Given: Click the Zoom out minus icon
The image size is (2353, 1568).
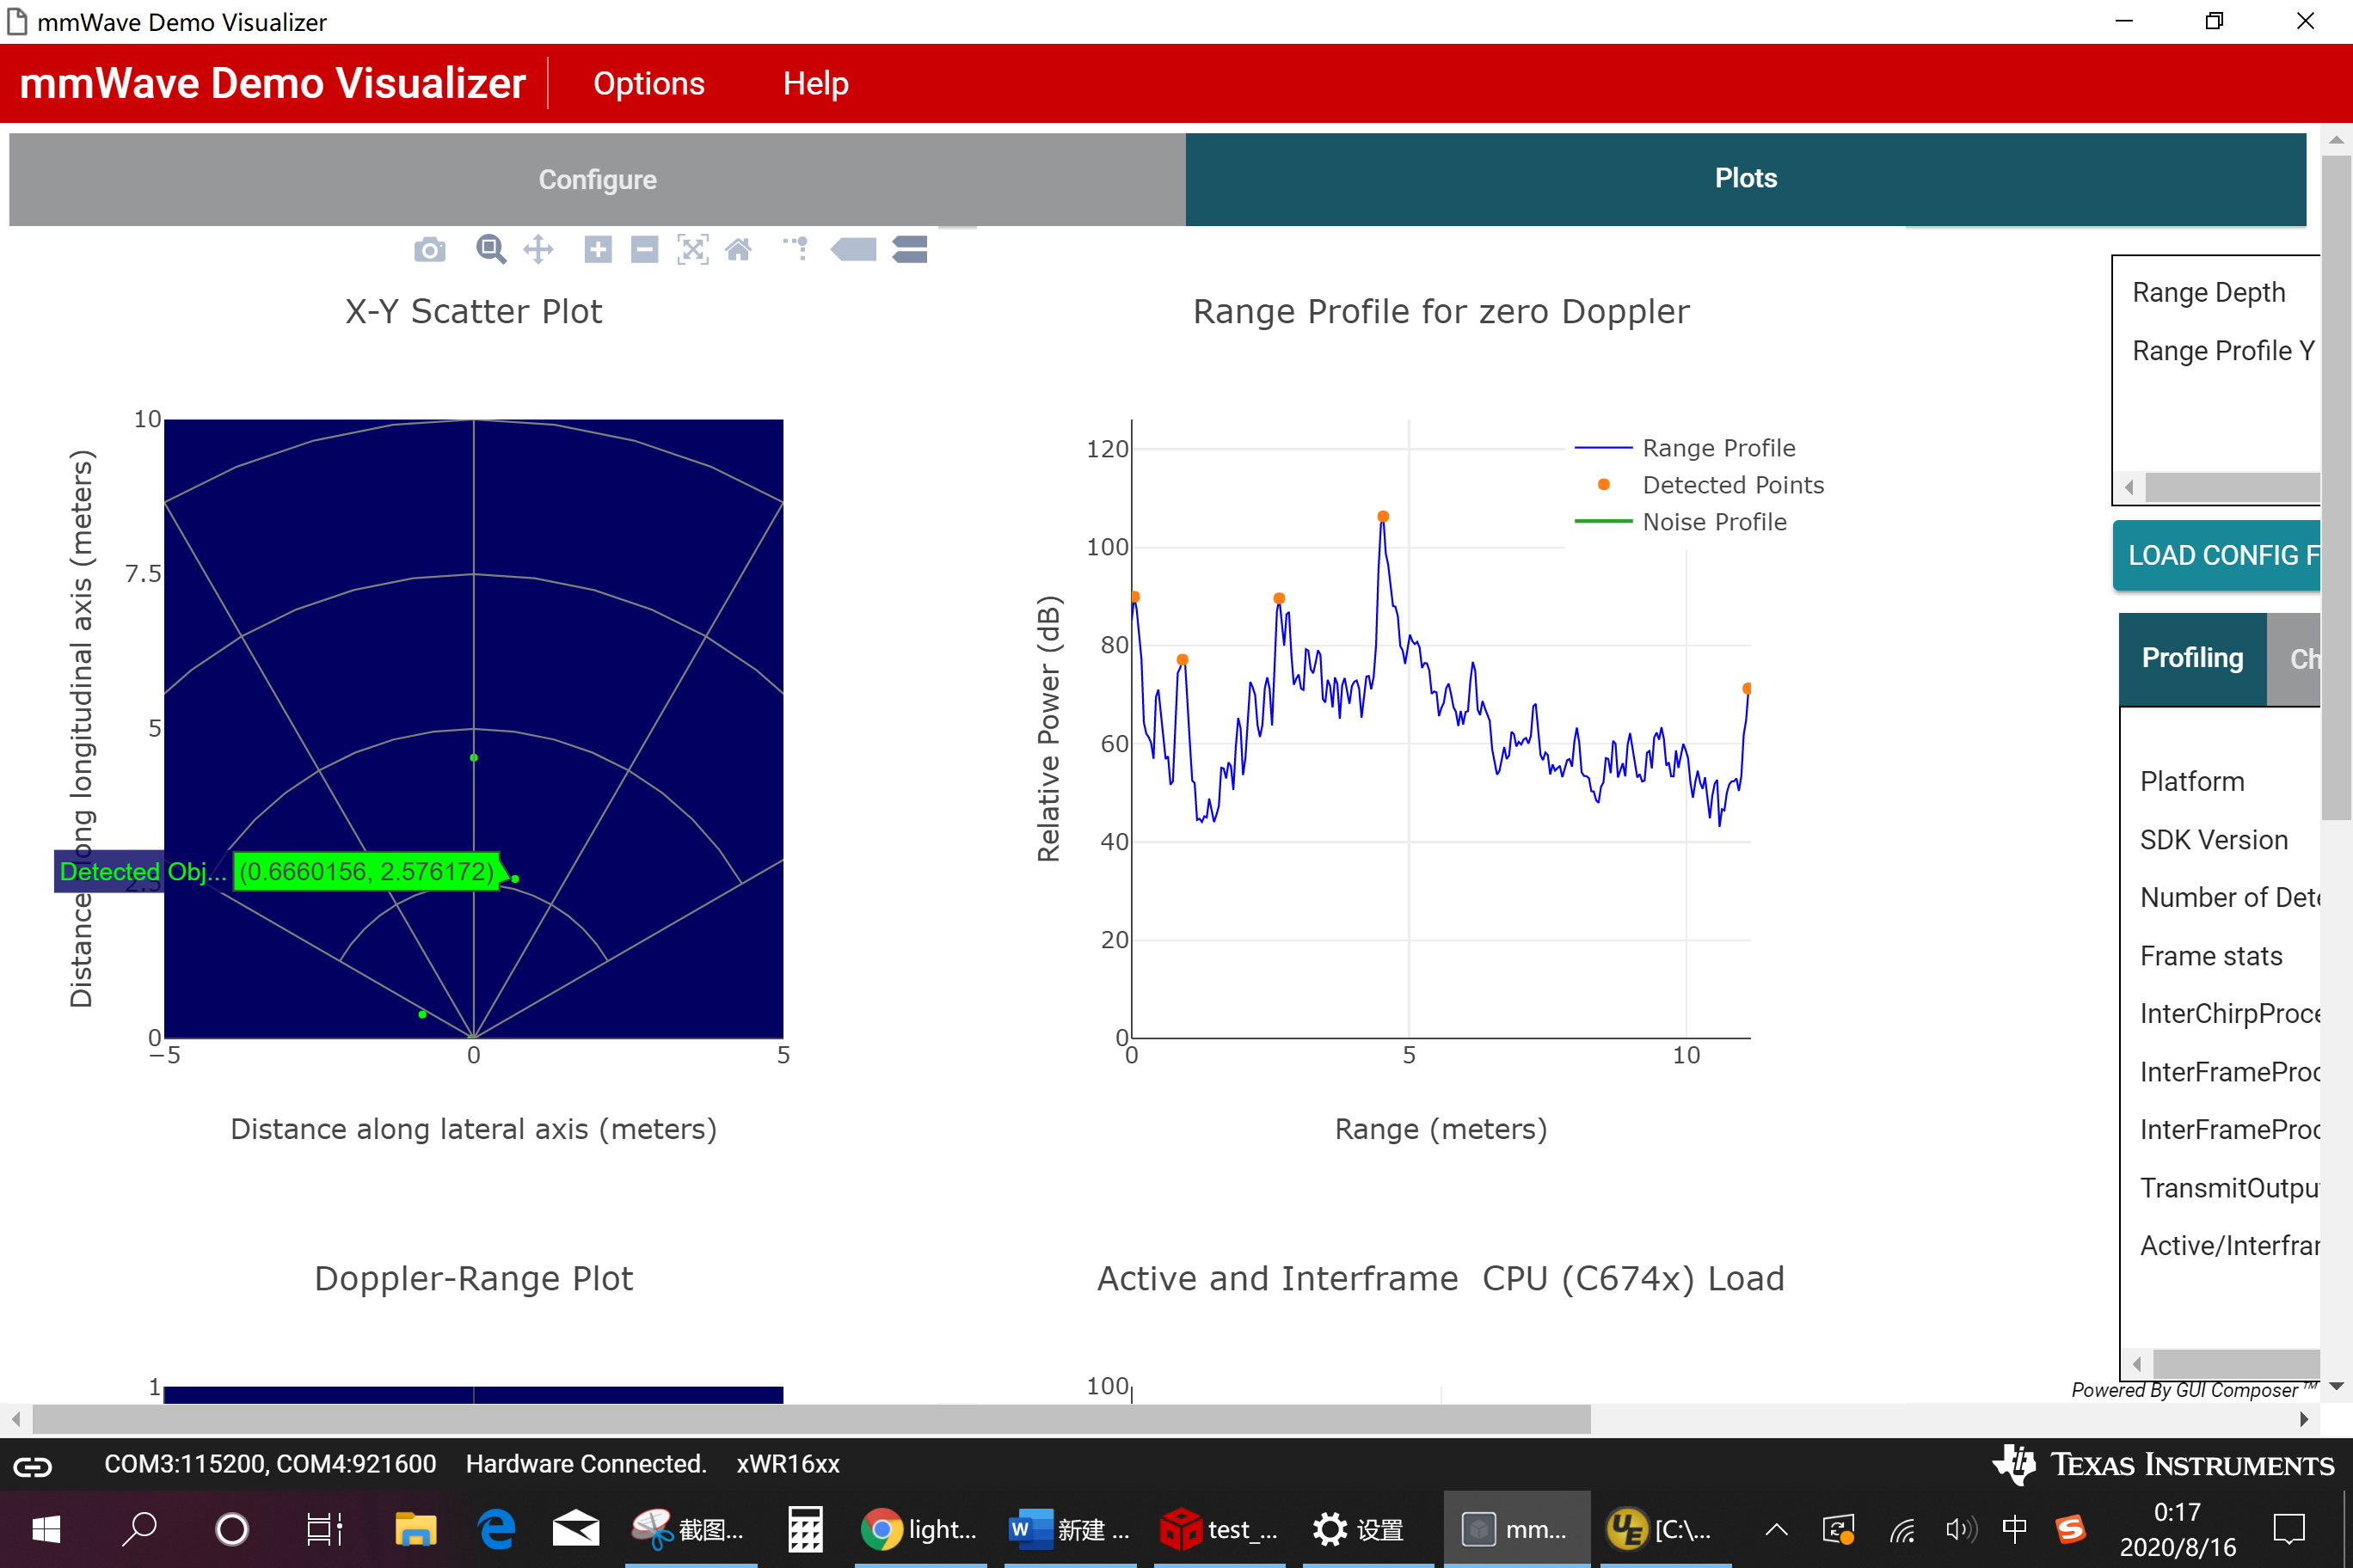Looking at the screenshot, I should point(644,249).
